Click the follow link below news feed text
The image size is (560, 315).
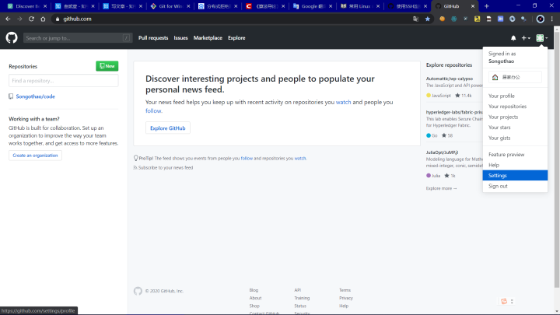point(153,110)
